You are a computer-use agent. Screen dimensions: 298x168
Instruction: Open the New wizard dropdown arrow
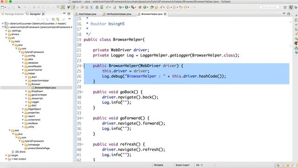[x=5, y=7]
